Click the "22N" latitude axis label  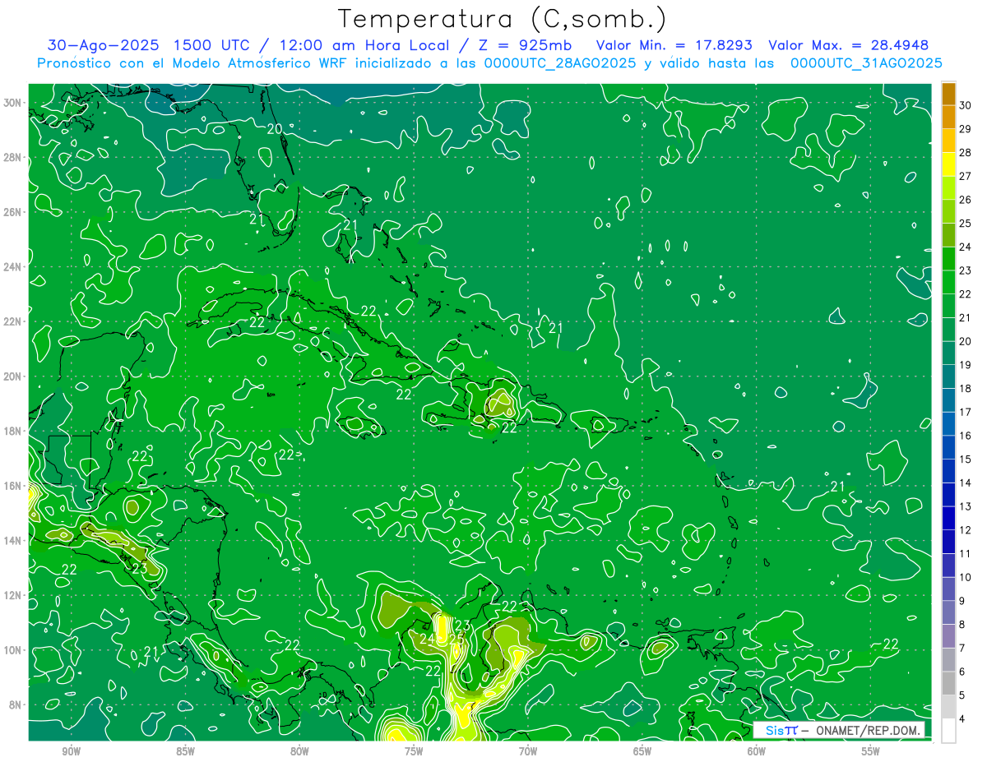pyautogui.click(x=14, y=321)
